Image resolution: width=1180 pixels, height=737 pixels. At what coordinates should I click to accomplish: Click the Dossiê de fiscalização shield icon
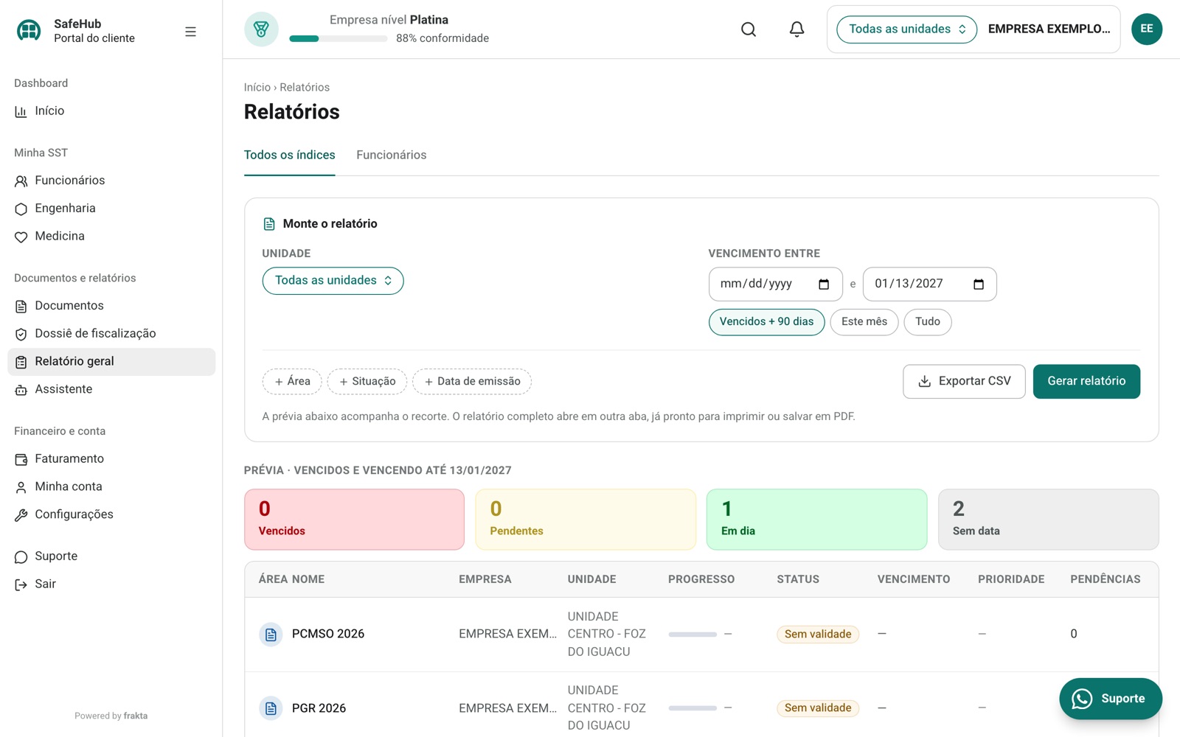coord(21,334)
